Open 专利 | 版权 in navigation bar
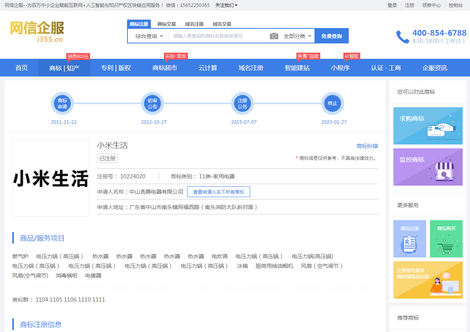The width and height of the screenshot is (470, 332). pyautogui.click(x=116, y=68)
